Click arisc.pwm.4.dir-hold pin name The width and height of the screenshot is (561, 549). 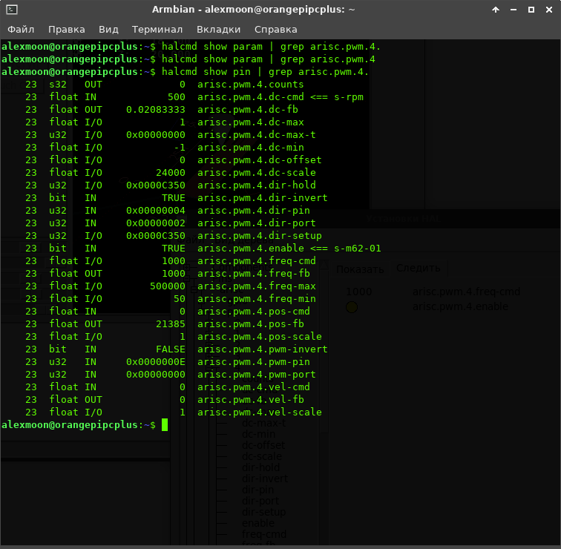point(257,185)
